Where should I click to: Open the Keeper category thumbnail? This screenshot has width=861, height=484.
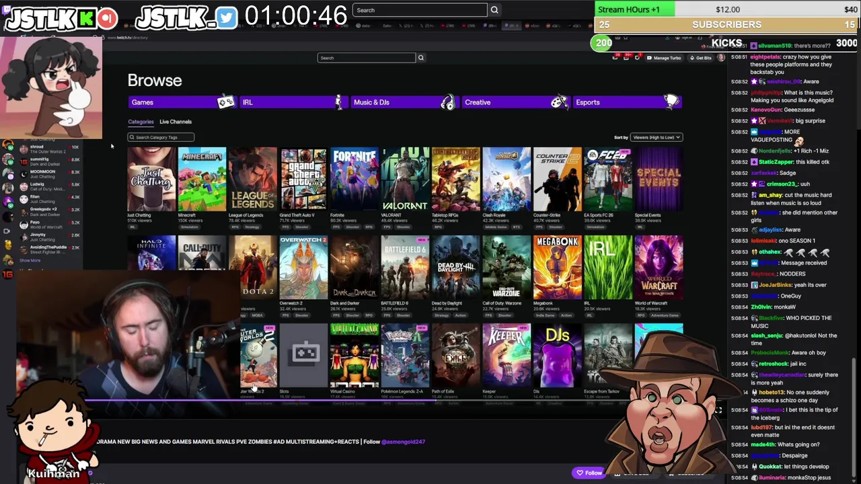(x=507, y=356)
